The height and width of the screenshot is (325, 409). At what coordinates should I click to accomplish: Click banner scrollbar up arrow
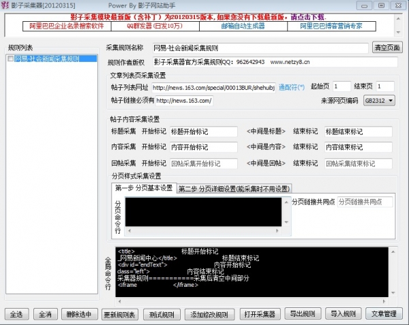(398, 19)
